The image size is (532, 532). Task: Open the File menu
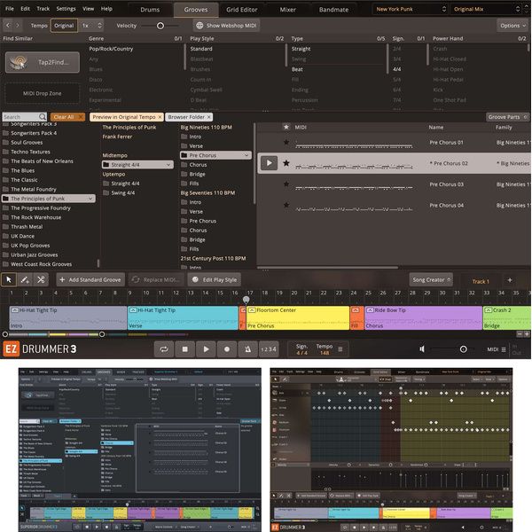point(10,9)
